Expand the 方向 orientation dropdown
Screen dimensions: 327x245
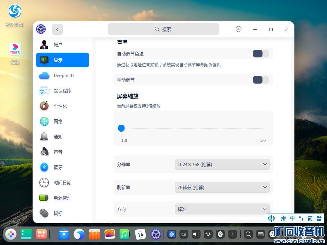point(222,209)
